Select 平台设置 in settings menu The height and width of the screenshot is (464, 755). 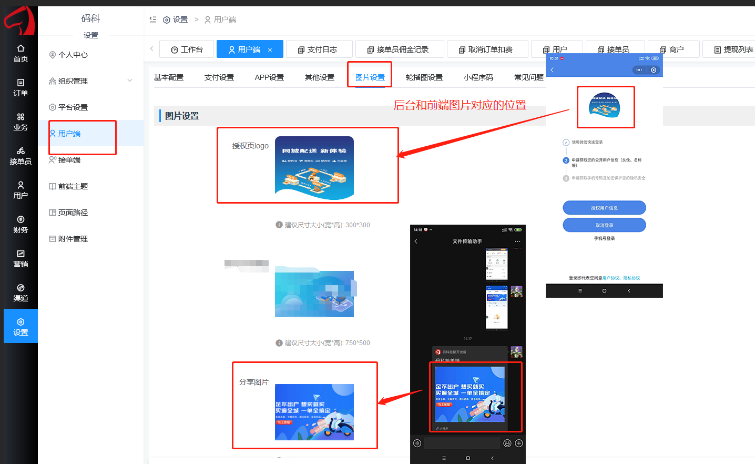point(73,107)
